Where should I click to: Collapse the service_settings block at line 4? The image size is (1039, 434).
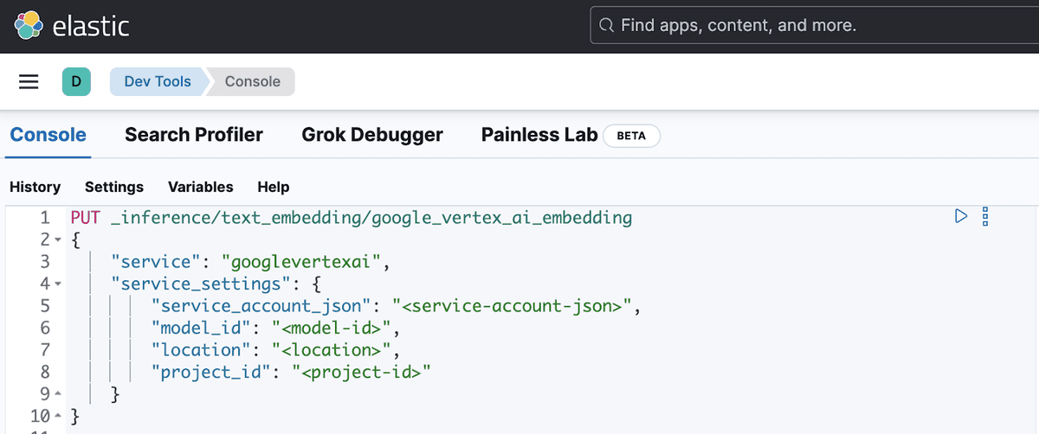click(x=57, y=284)
